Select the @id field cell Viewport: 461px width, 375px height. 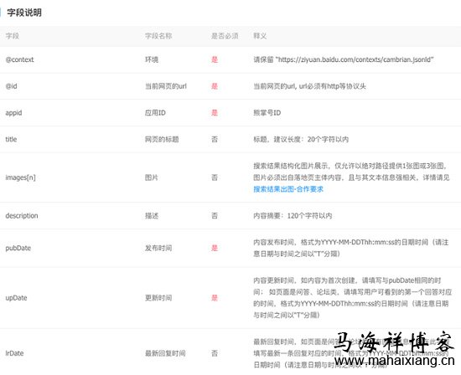tap(11, 86)
